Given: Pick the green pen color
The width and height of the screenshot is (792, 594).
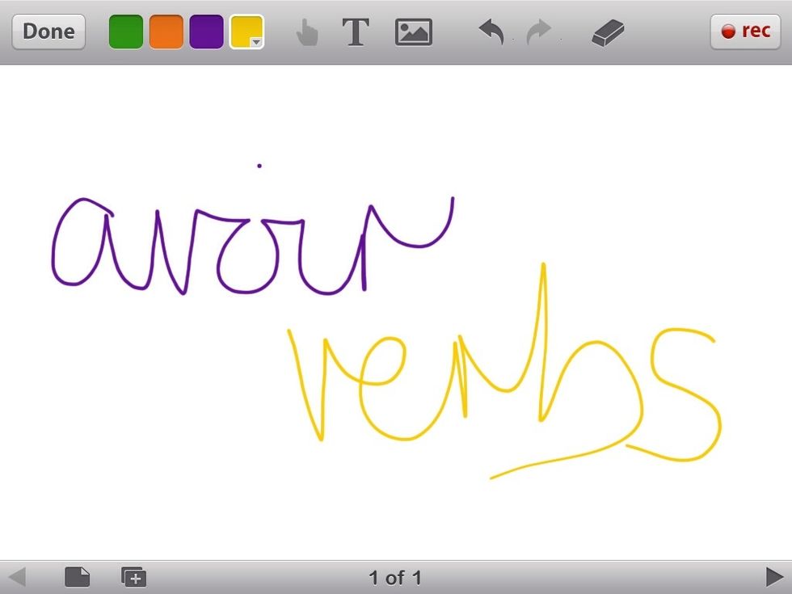Looking at the screenshot, I should (x=126, y=32).
